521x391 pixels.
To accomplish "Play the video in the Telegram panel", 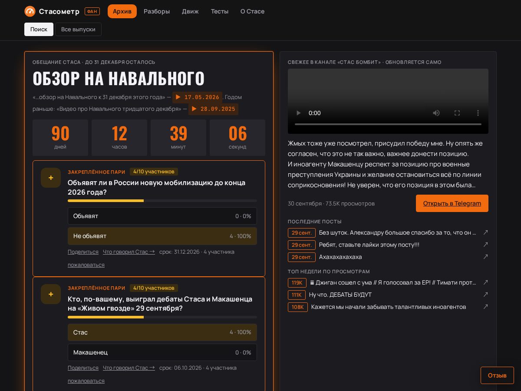I will pyautogui.click(x=298, y=113).
